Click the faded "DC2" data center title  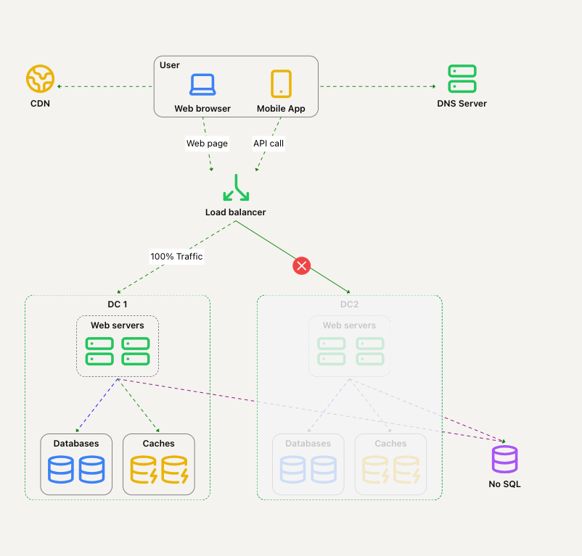coord(349,304)
